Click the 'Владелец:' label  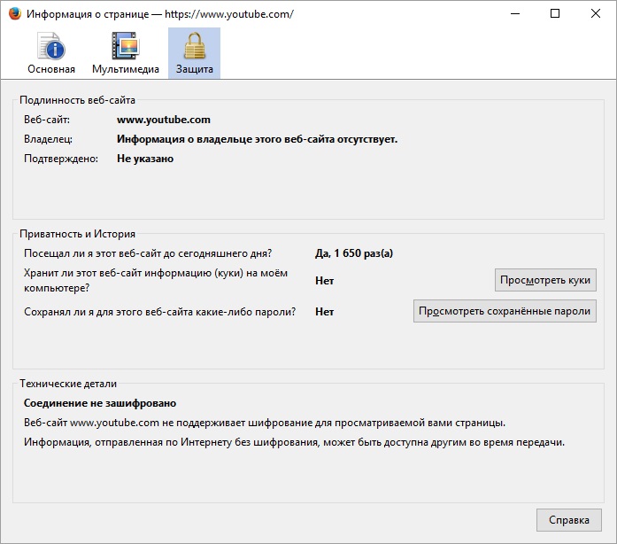tap(48, 139)
